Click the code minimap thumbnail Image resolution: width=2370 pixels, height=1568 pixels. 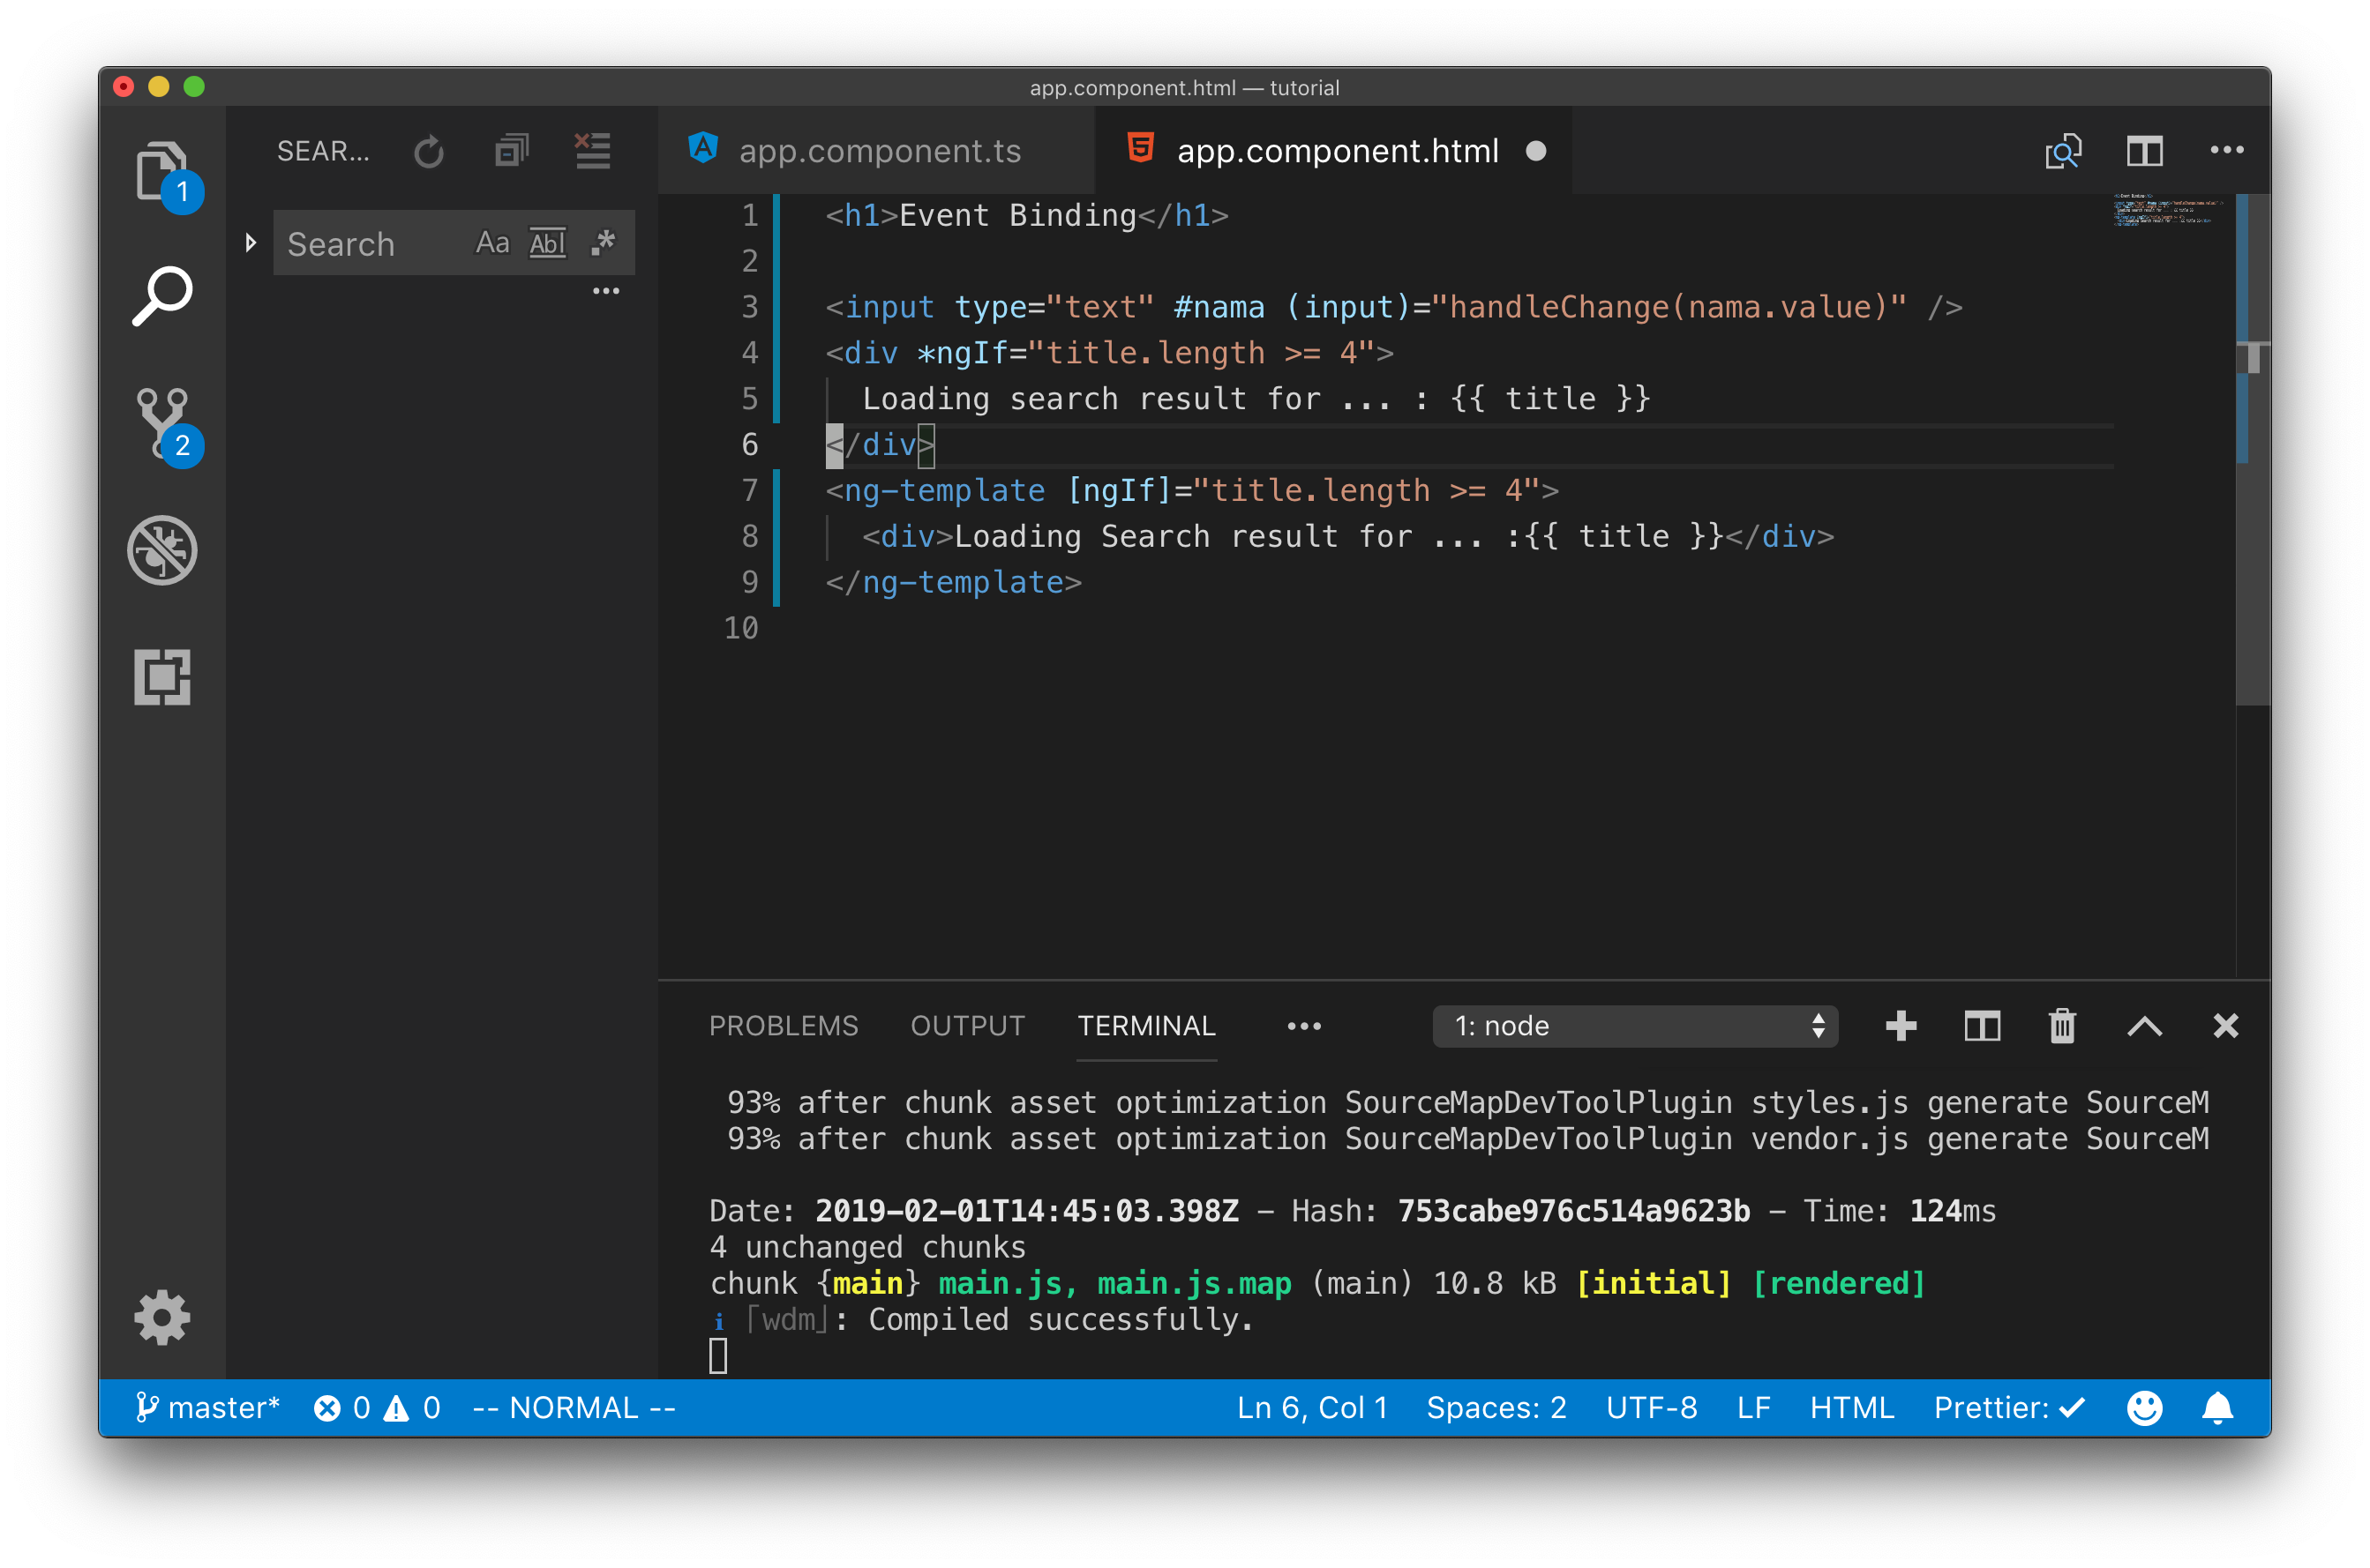pyautogui.click(x=2167, y=210)
